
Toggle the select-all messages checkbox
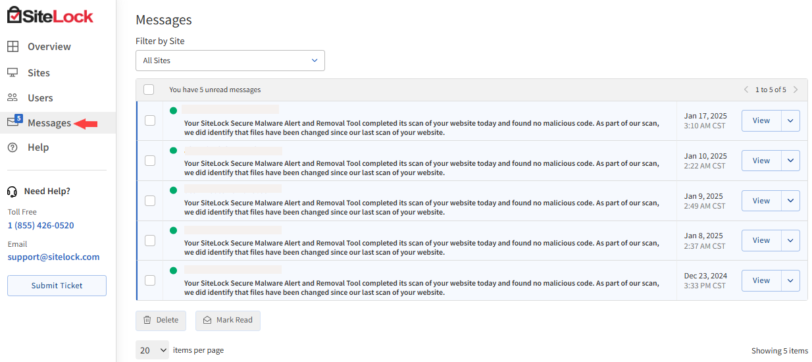[149, 90]
